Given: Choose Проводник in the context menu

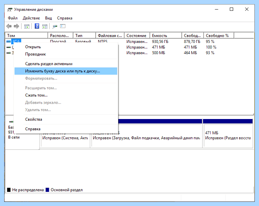Looking at the screenshot, I should (x=66, y=54).
